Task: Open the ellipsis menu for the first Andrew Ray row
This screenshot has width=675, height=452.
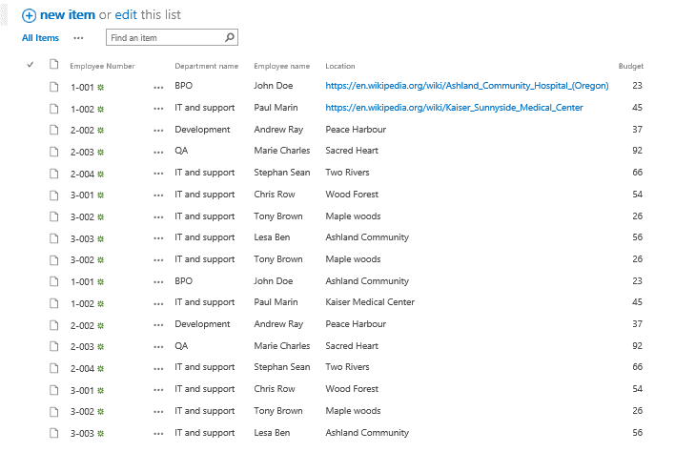Action: 158,130
